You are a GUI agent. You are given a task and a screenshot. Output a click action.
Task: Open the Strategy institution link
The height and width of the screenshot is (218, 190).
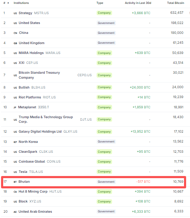pos(25,13)
